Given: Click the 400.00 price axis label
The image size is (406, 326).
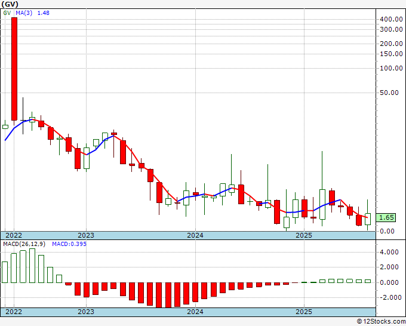Looking at the screenshot, I should coord(391,19).
